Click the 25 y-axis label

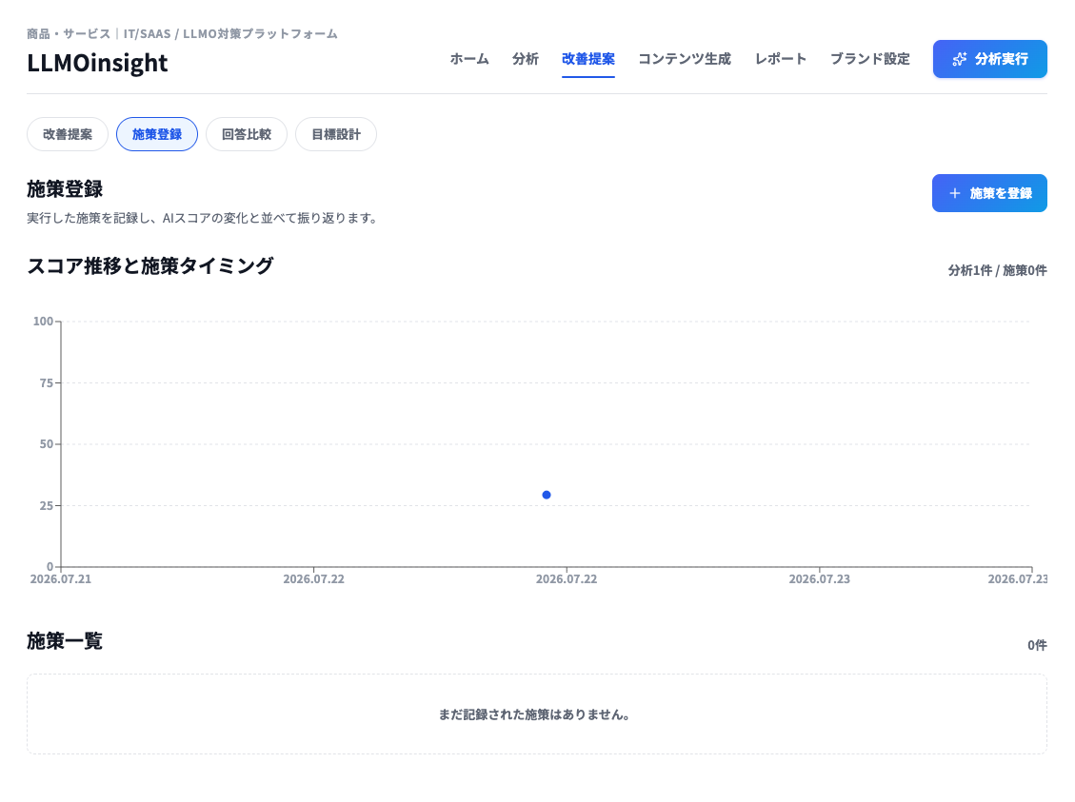(x=46, y=505)
